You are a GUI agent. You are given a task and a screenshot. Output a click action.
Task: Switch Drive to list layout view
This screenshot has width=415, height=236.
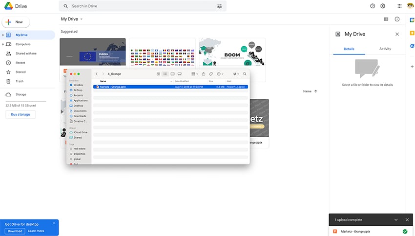click(x=386, y=19)
